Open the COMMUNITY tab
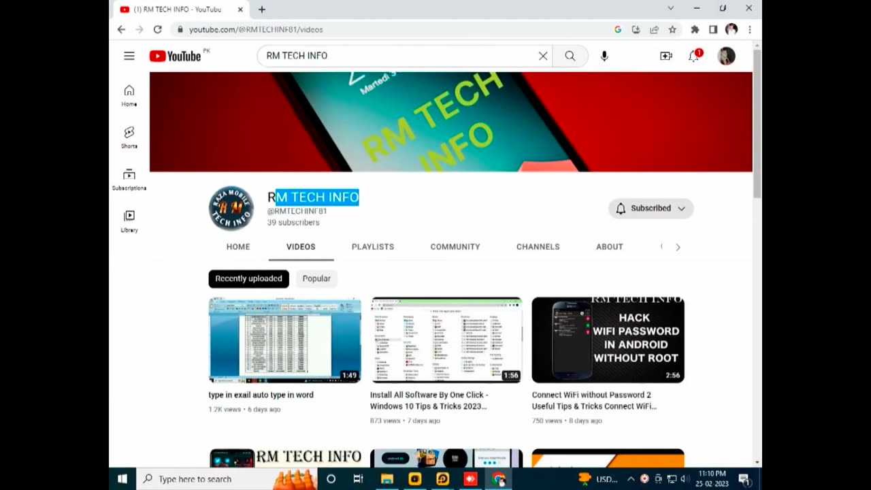This screenshot has width=871, height=490. [x=455, y=246]
